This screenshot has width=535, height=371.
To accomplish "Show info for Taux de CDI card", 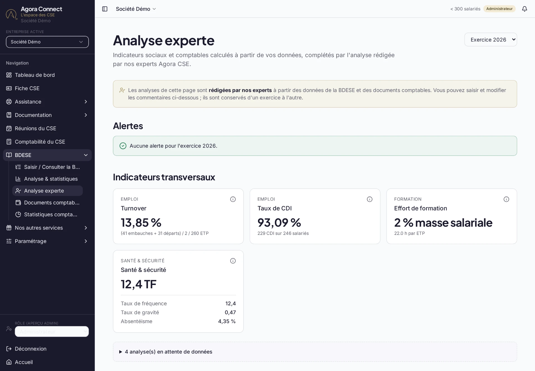I will (x=369, y=199).
